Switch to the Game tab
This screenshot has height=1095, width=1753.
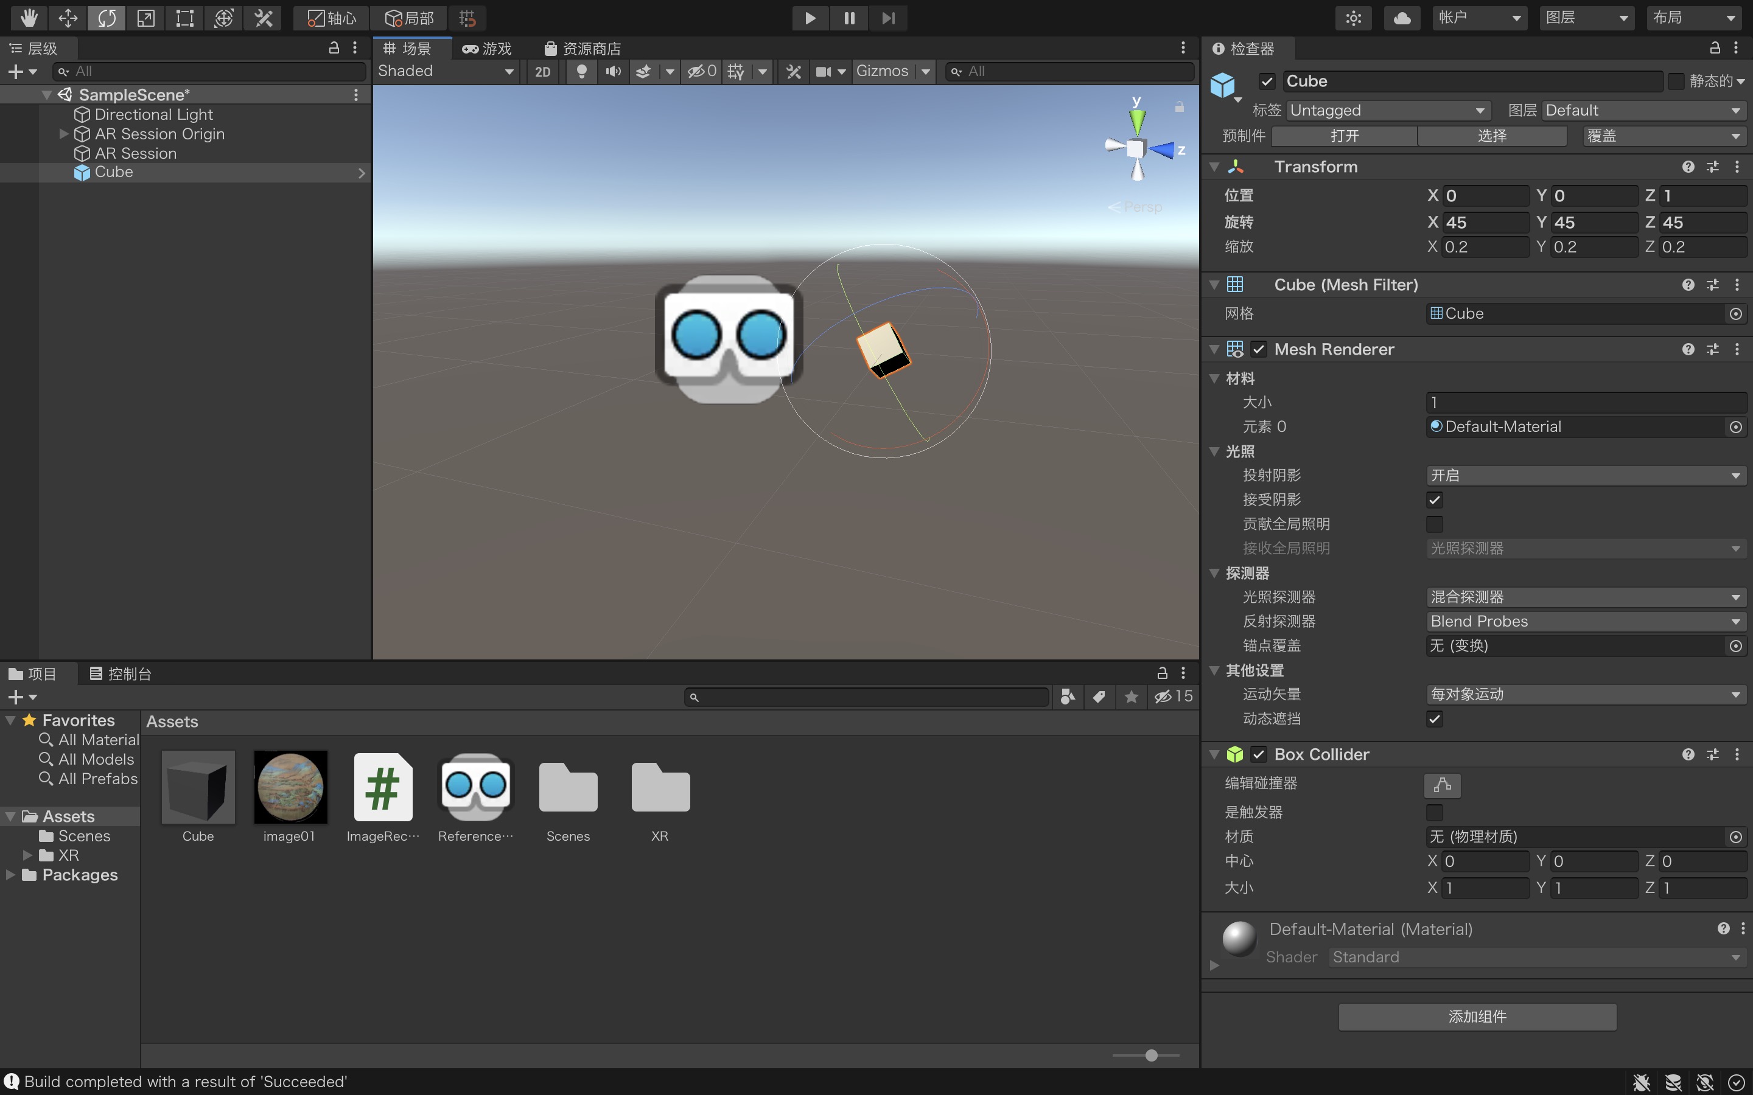pos(488,49)
